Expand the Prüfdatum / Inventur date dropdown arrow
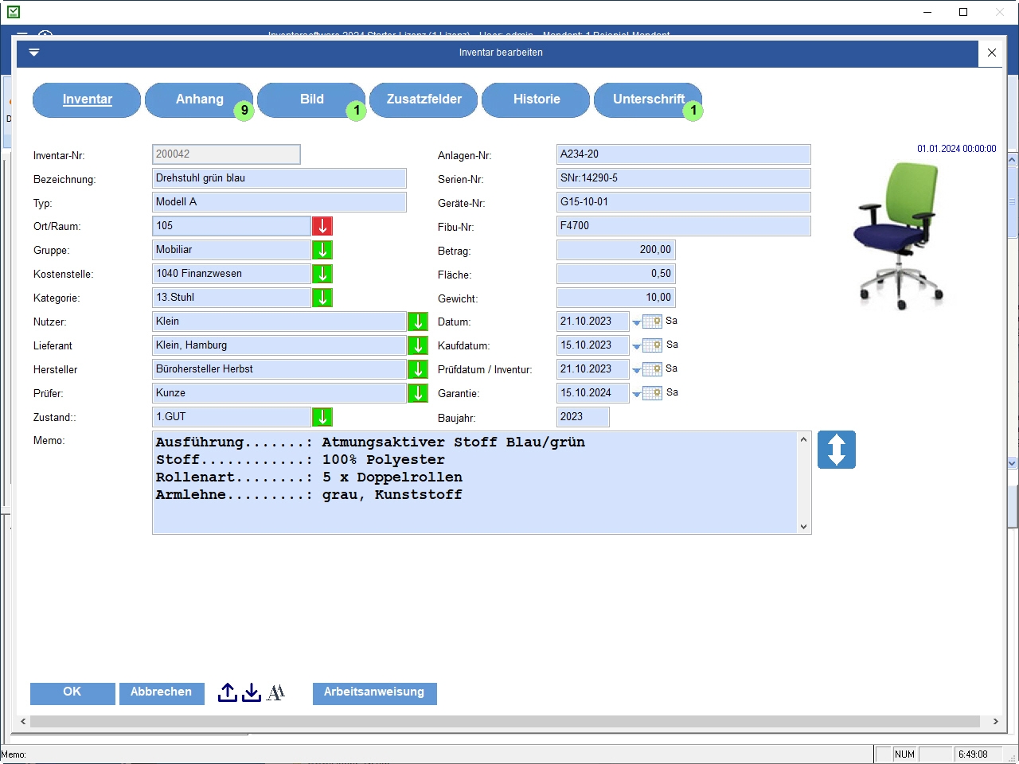The width and height of the screenshot is (1019, 764). click(x=637, y=371)
